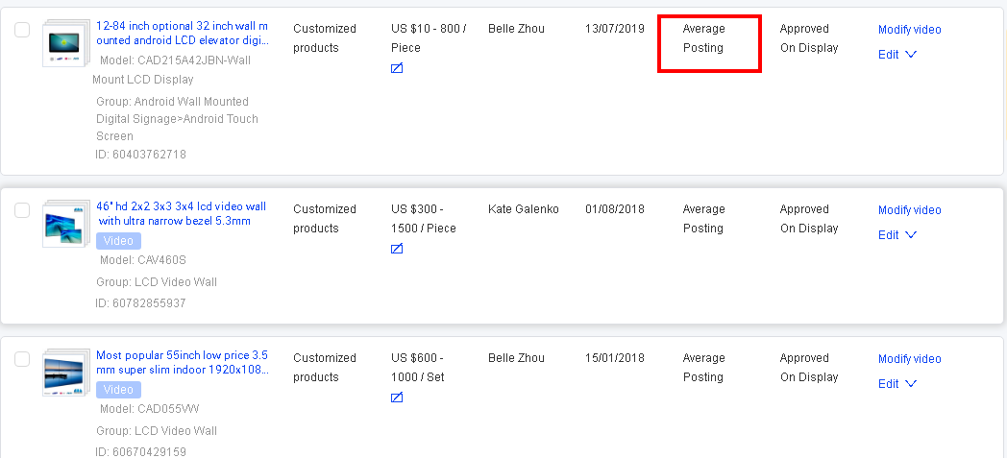1007x458 pixels.
Task: Open the 55inch super slim product thumbnail
Action: 66,373
